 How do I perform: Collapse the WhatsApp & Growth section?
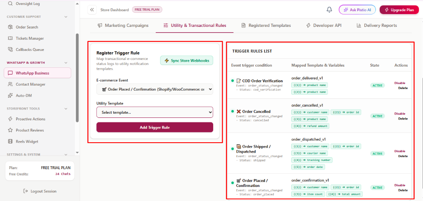click(66, 63)
